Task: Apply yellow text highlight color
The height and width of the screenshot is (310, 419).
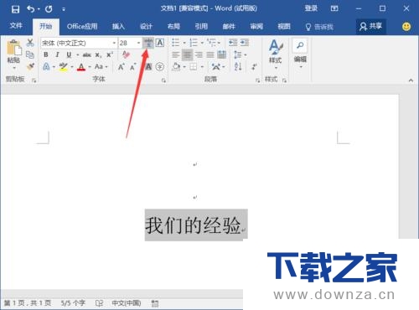Action: [x=64, y=67]
